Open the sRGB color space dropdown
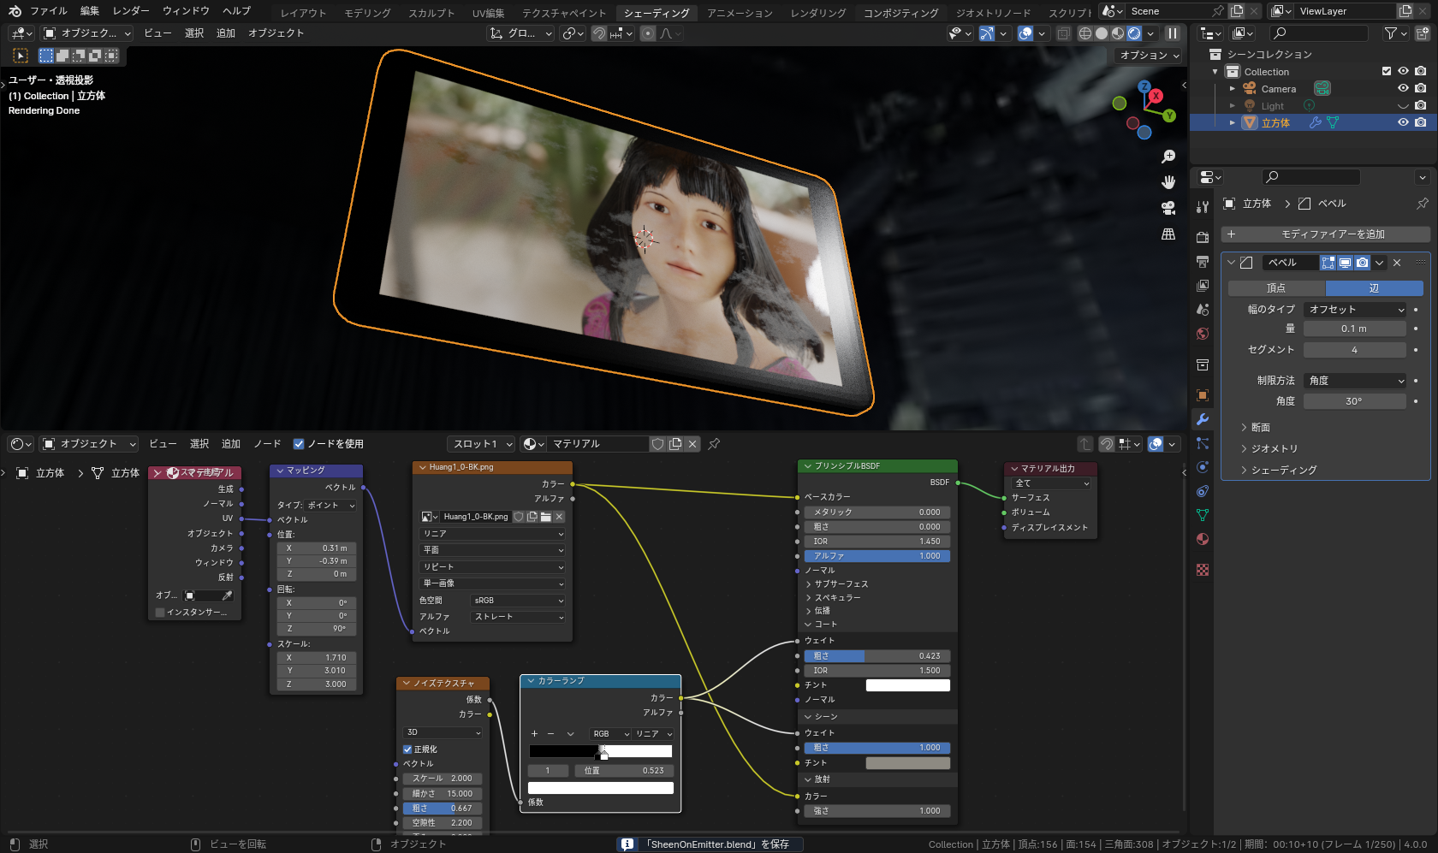 click(518, 601)
